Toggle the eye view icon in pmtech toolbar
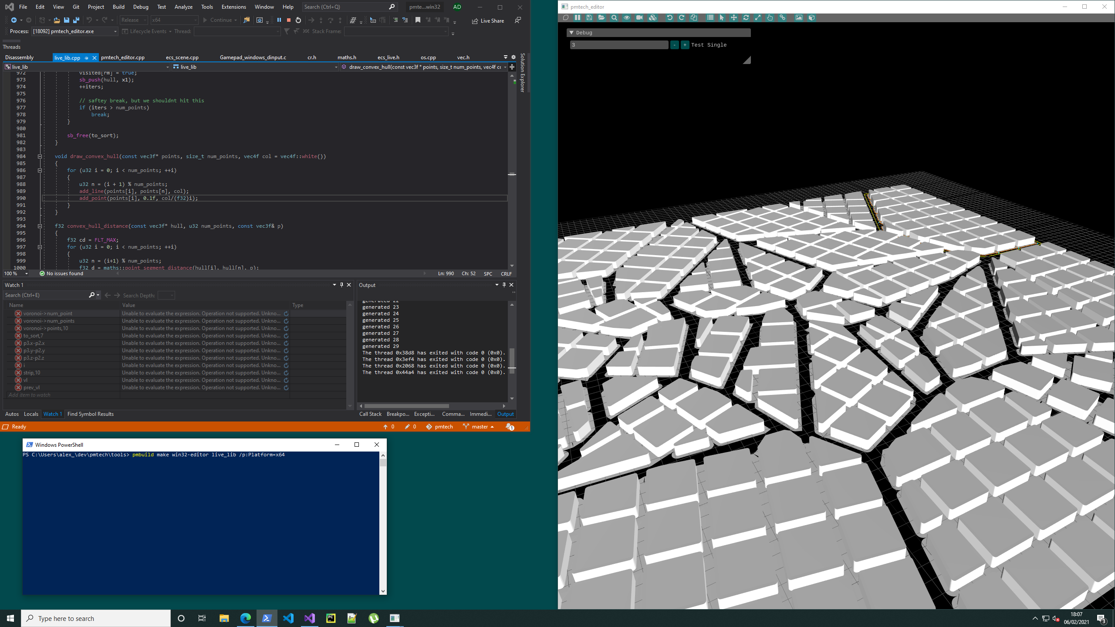The image size is (1115, 627). (627, 18)
